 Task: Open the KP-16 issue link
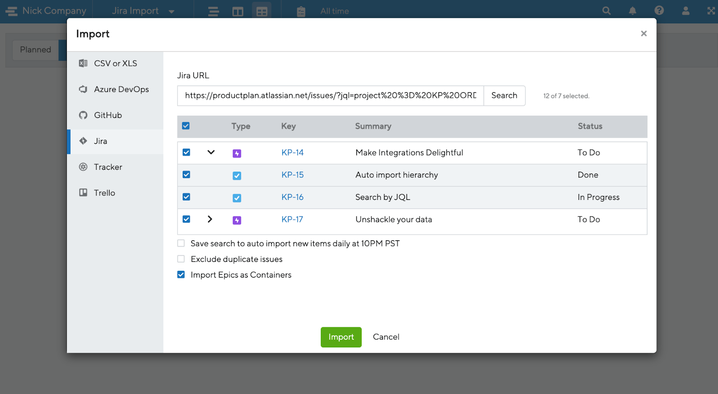click(x=292, y=197)
